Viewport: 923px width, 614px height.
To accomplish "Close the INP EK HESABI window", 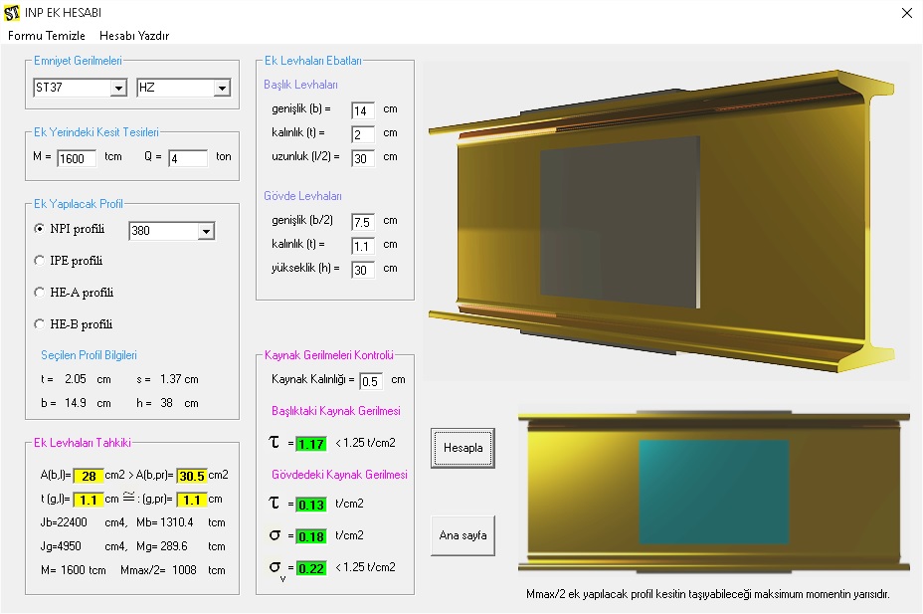I will point(906,13).
